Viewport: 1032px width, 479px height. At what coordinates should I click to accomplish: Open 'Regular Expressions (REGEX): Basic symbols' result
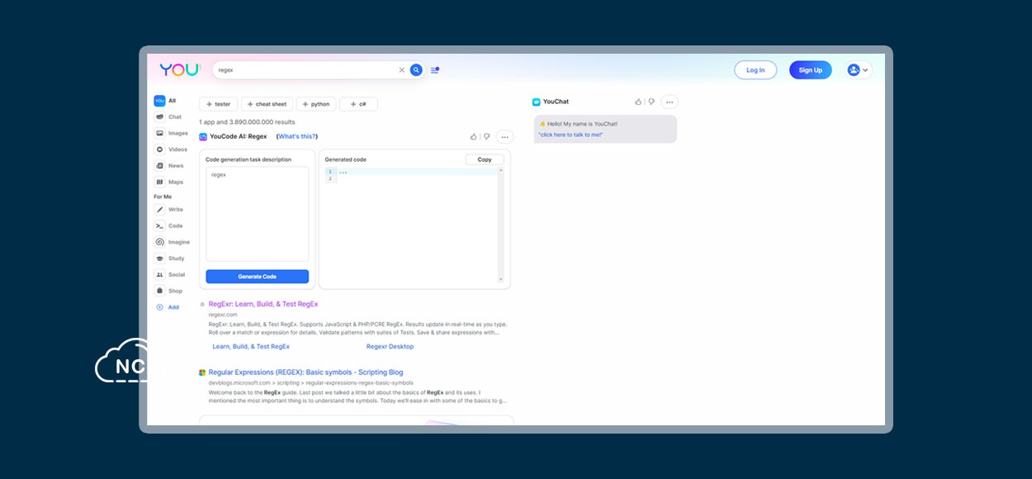point(306,372)
